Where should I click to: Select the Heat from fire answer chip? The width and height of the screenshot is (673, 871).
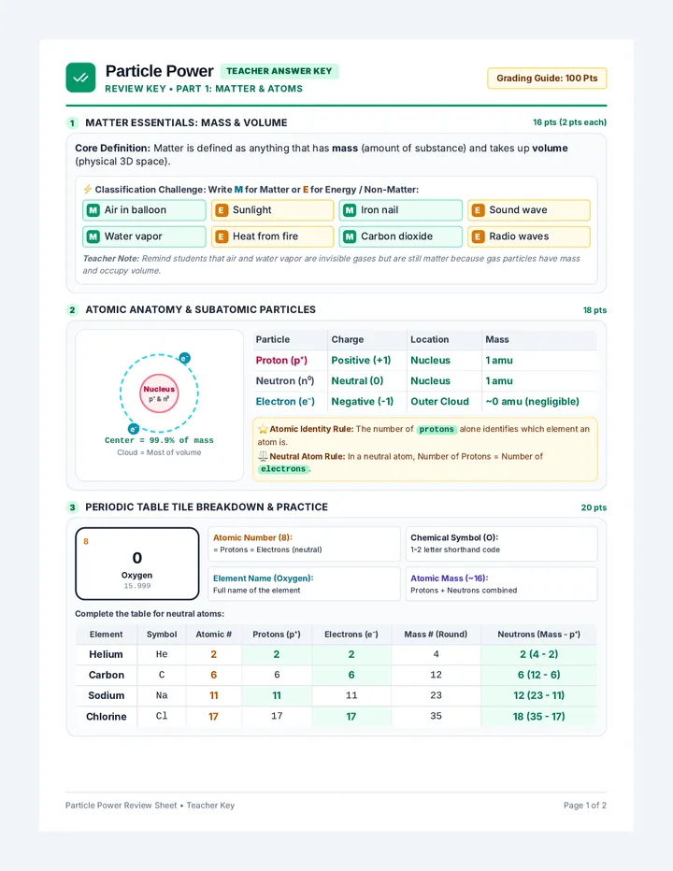272,236
